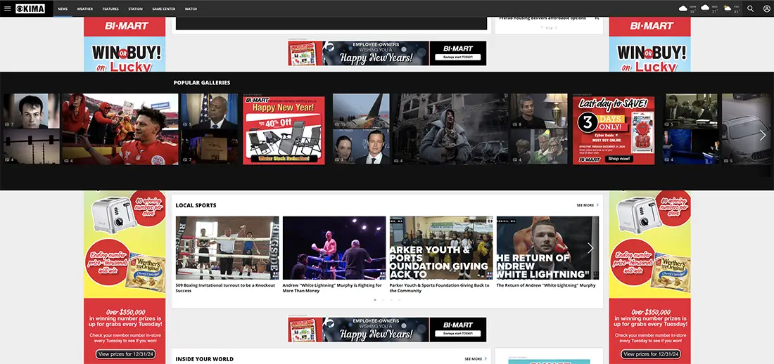The height and width of the screenshot is (364, 774).
Task: Open the traffic lights at dusk gallery
Action: click(32, 147)
